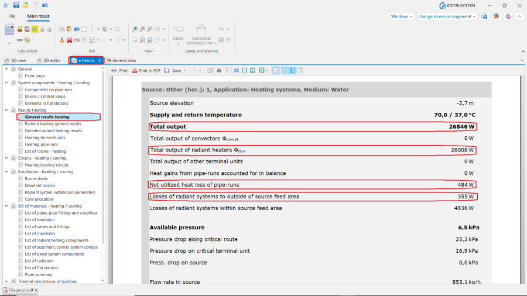Screen dimensions: 527x296
Task: Click the blue screen icon in the results toolbar
Action: point(237,70)
